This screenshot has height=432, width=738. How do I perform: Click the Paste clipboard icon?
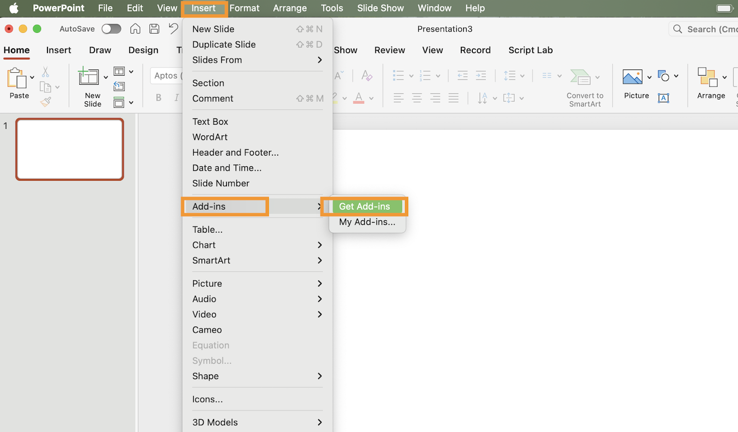coord(17,78)
